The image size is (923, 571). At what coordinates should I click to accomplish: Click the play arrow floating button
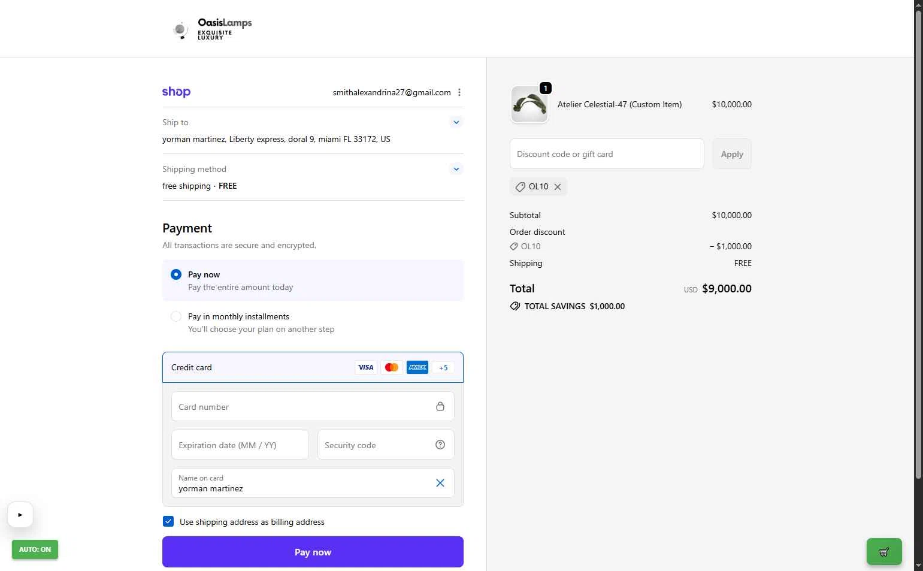click(x=20, y=515)
